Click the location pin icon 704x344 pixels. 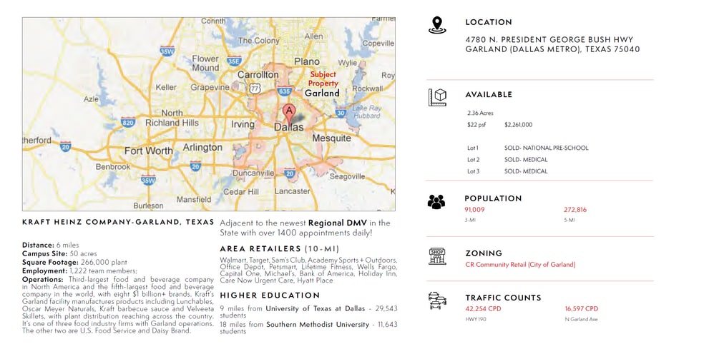pos(436,26)
